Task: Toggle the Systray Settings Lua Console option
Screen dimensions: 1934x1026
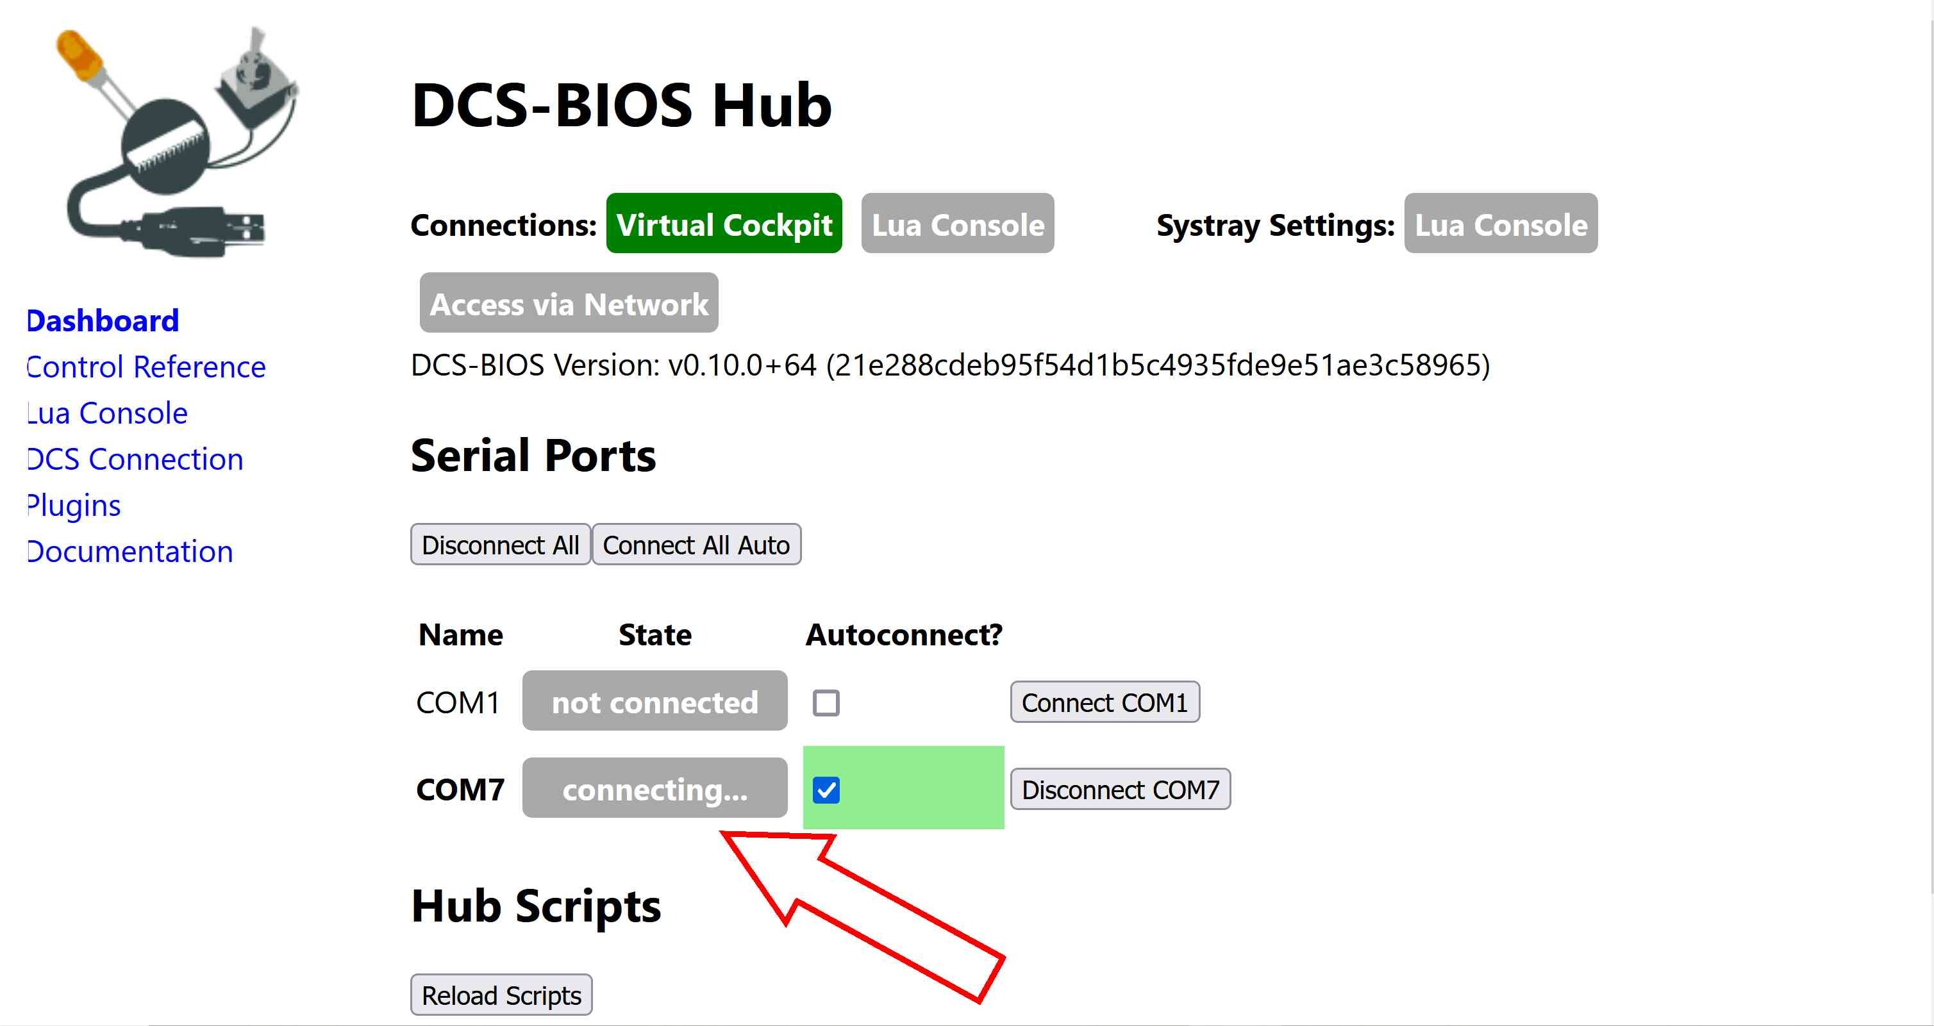Action: [x=1500, y=224]
